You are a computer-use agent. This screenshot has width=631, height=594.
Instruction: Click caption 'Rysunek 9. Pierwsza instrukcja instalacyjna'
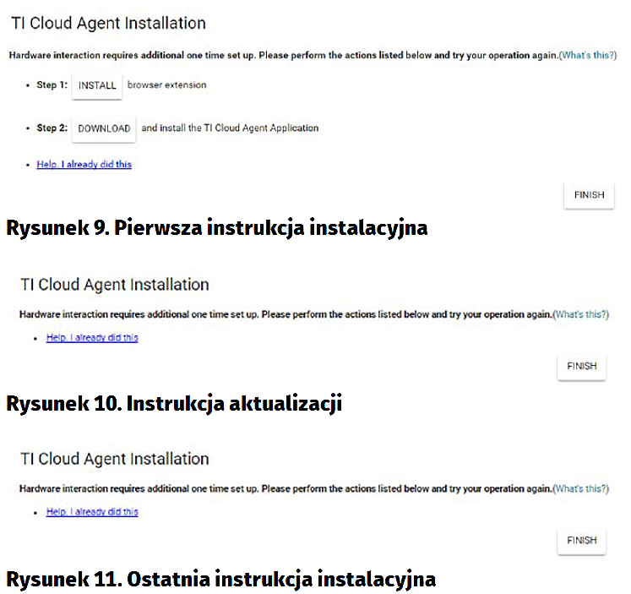pyautogui.click(x=216, y=228)
